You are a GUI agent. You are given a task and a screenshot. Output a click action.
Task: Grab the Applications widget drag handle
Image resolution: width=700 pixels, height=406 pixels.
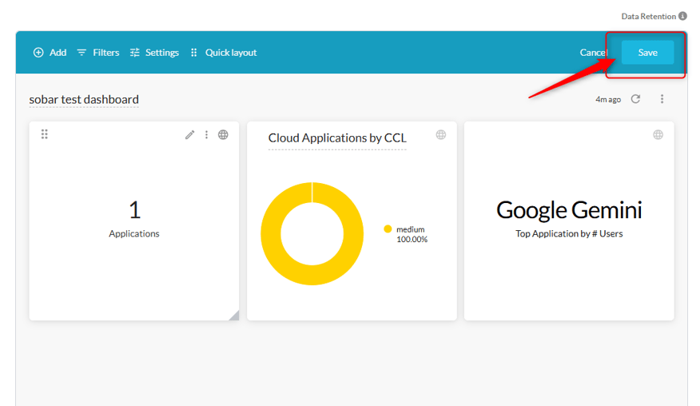(44, 134)
